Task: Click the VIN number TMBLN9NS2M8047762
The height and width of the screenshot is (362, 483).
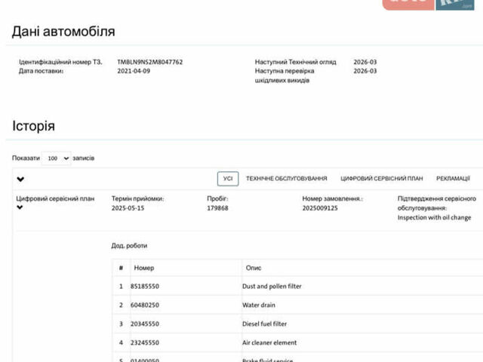Action: (x=149, y=62)
